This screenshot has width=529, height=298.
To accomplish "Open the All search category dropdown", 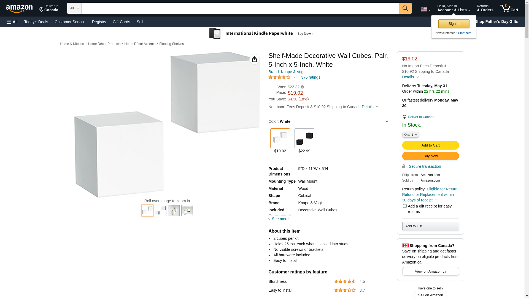I will [x=74, y=8].
